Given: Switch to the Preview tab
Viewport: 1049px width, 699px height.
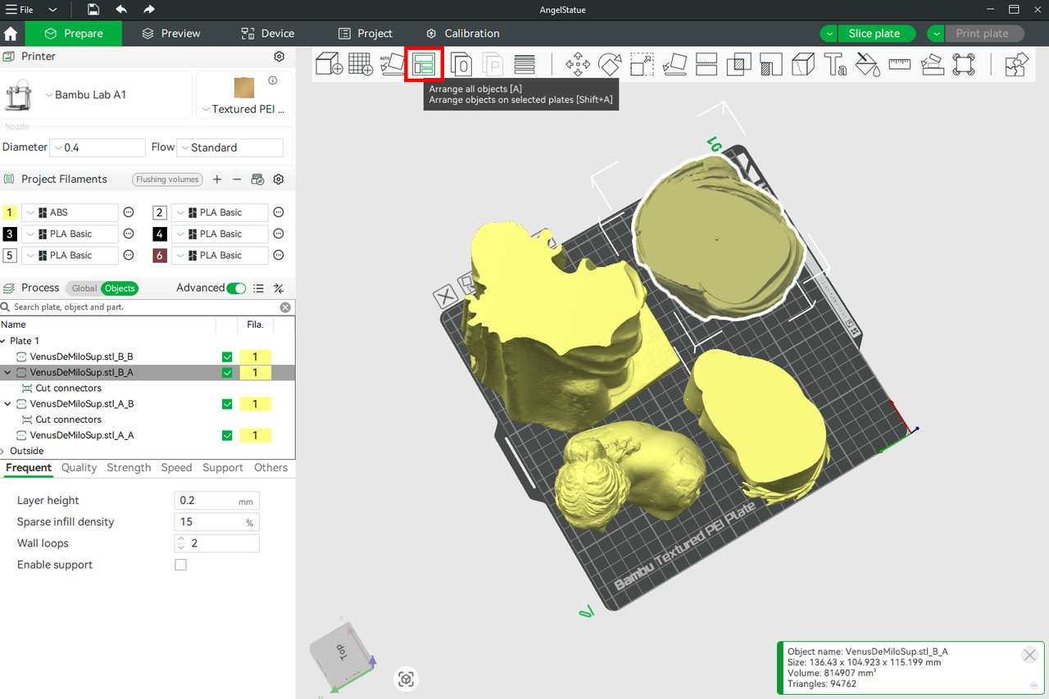Looking at the screenshot, I should [x=170, y=34].
